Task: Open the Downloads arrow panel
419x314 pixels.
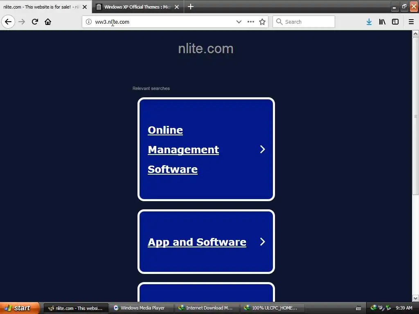Action: pyautogui.click(x=369, y=22)
